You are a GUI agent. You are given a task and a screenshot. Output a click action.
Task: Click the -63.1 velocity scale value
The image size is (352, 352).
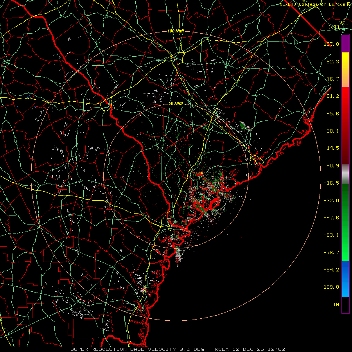coord(331,235)
